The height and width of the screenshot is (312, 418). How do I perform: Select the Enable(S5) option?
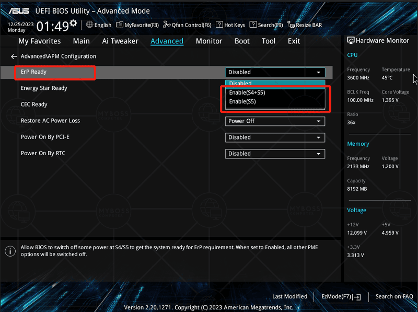coord(242,102)
